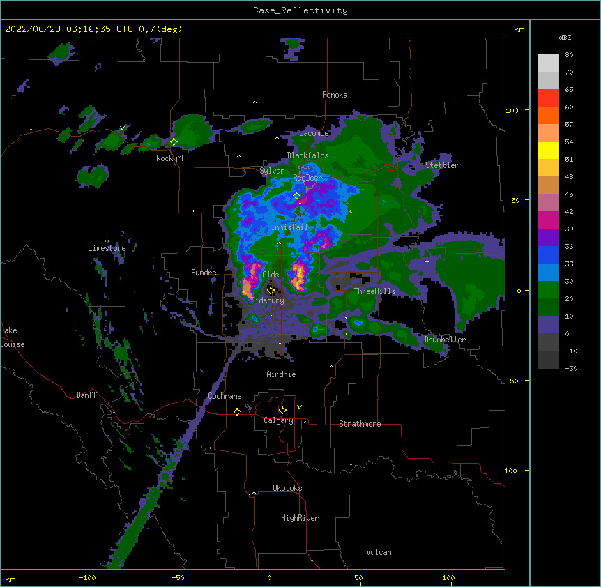Click the yellow diamond marker below RedDeer label
The height and width of the screenshot is (587, 601).
(x=297, y=195)
